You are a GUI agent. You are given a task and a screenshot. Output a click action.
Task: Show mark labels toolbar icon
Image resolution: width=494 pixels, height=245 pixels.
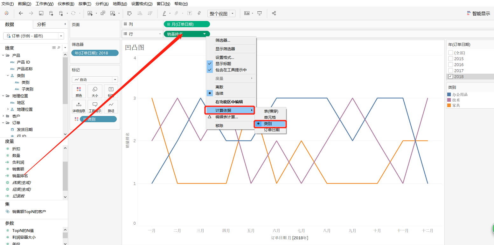190,13
